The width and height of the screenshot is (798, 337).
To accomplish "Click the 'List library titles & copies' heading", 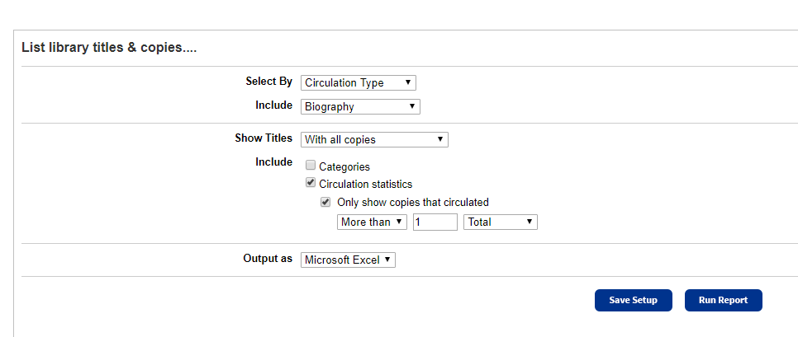I will click(108, 48).
